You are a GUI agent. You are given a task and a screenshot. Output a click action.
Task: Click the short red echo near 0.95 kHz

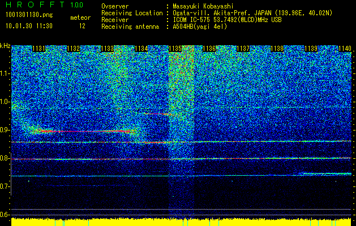[x=158, y=114]
